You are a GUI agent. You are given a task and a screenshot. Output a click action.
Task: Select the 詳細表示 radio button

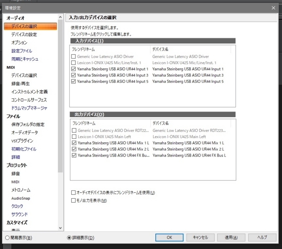click(x=69, y=238)
